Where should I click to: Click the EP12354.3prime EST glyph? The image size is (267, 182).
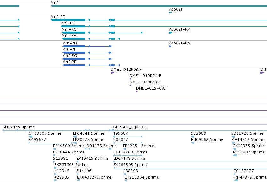point(125,149)
